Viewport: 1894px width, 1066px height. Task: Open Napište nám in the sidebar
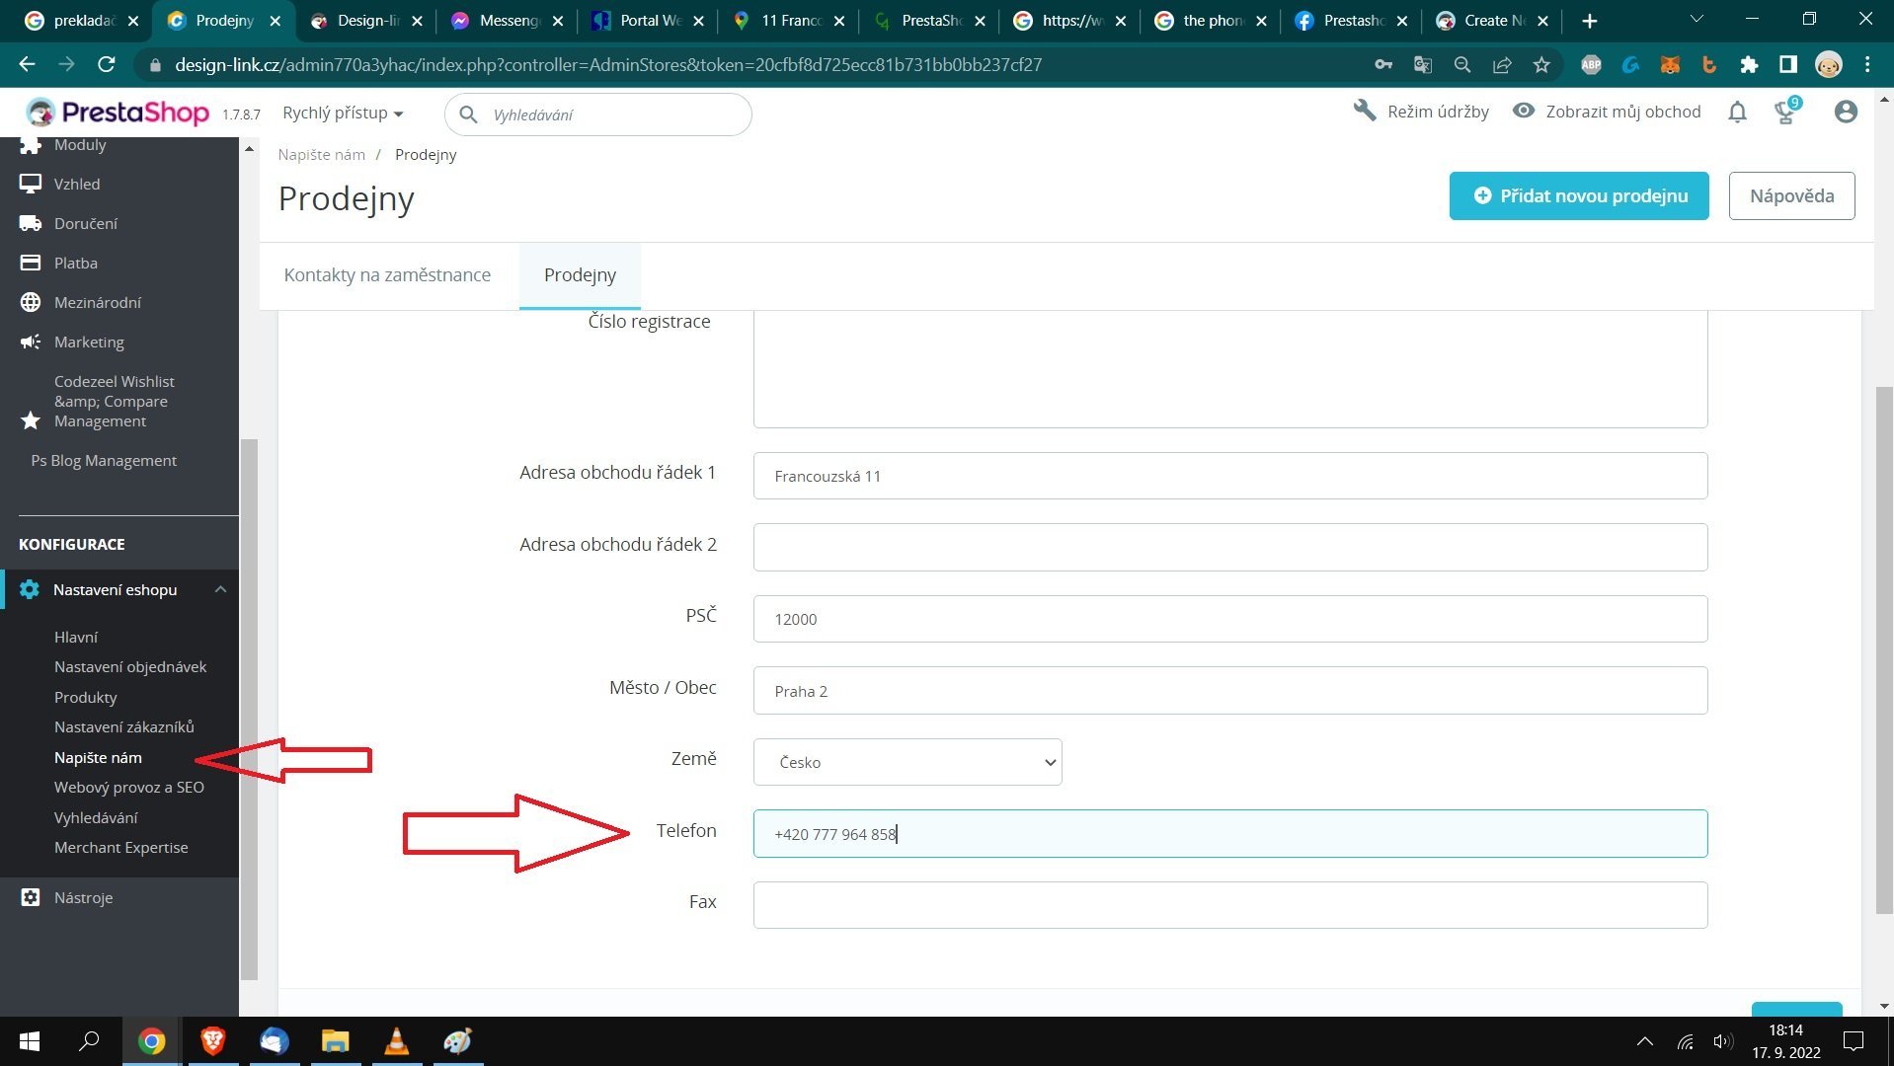(98, 757)
